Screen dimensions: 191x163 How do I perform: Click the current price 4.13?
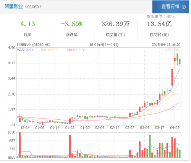pyautogui.click(x=28, y=24)
